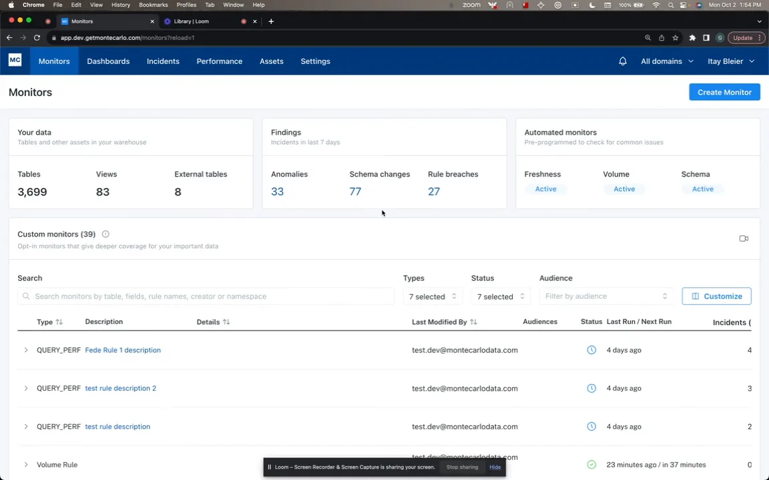Click the Customize button
The width and height of the screenshot is (769, 480).
tap(716, 296)
